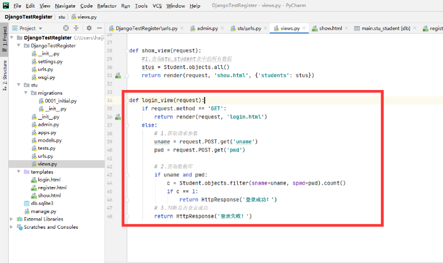
Task: Toggle the 2: Structure tool window
Action: tap(4, 71)
